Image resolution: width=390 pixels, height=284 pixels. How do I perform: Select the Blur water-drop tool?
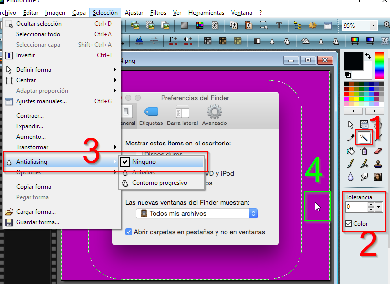tap(351, 177)
